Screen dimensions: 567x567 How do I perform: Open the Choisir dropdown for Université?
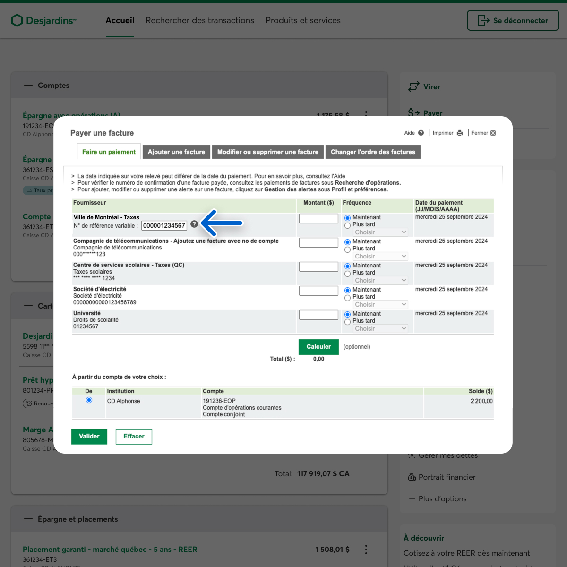click(x=380, y=329)
